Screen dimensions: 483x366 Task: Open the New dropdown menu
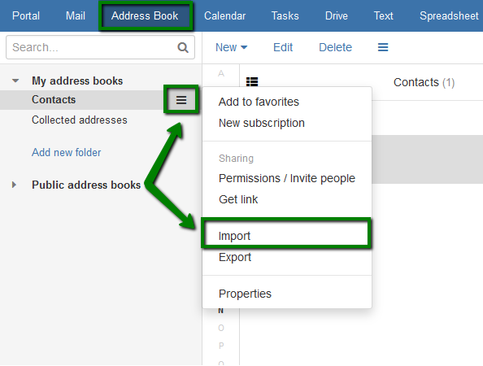click(231, 47)
